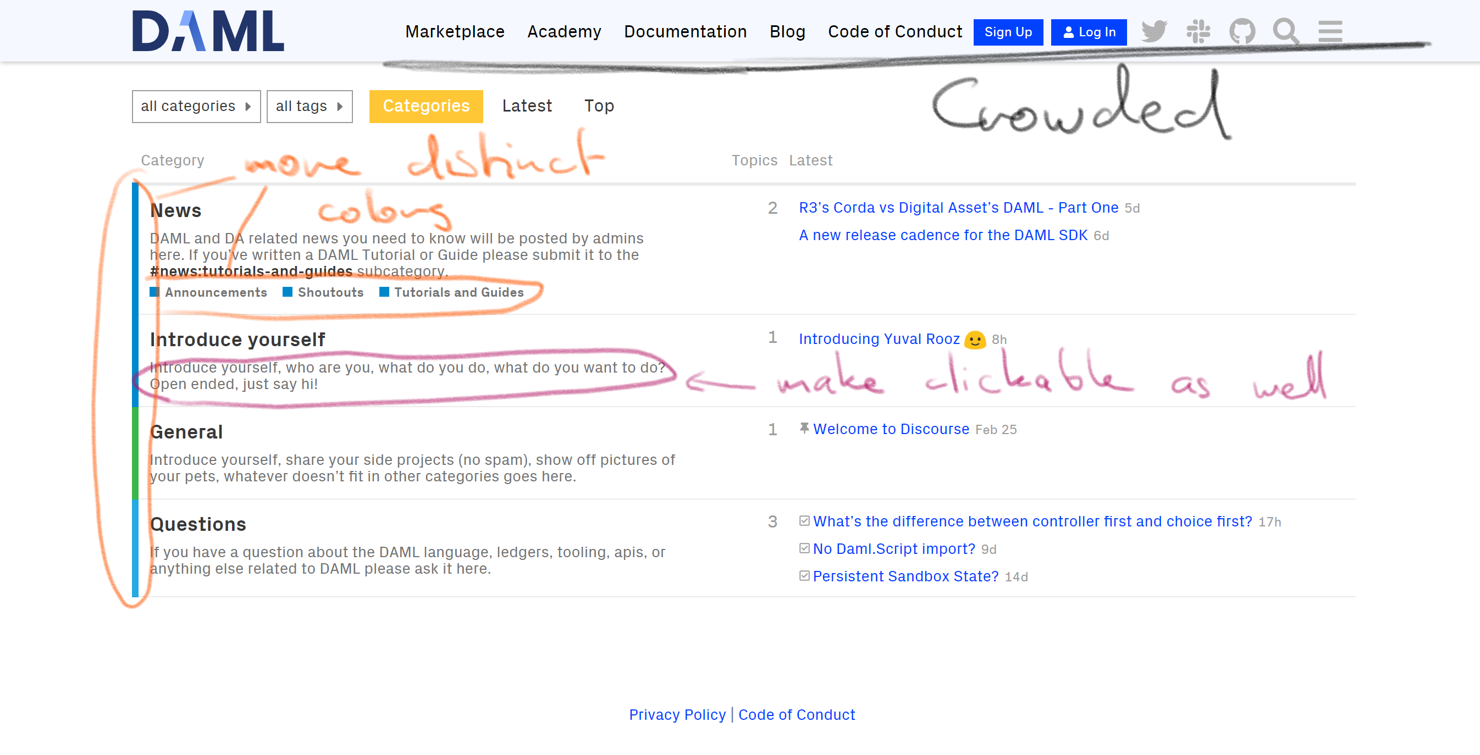Click the 17h timestamp on controller first topic
The height and width of the screenshot is (755, 1480).
pos(1271,522)
